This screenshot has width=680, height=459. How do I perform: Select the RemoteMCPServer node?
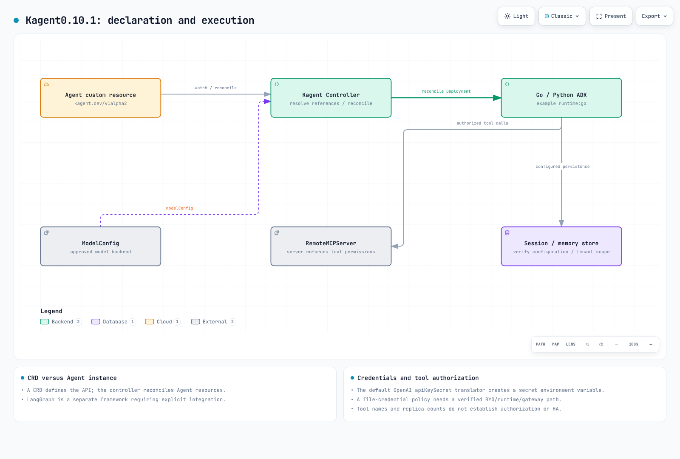point(331,246)
